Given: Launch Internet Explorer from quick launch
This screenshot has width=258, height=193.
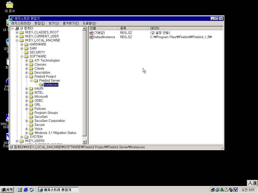Looking at the screenshot, I should [x=26, y=190].
